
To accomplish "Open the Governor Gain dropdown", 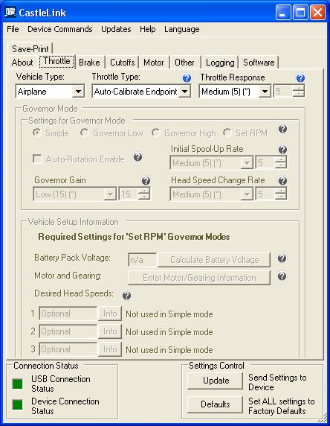I will click(110, 194).
